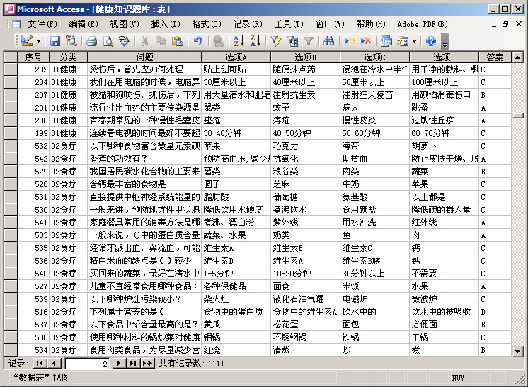Screen dimensions: 528x387
Task: Click the Sort Descending Z-A icon
Action: pyautogui.click(x=256, y=41)
